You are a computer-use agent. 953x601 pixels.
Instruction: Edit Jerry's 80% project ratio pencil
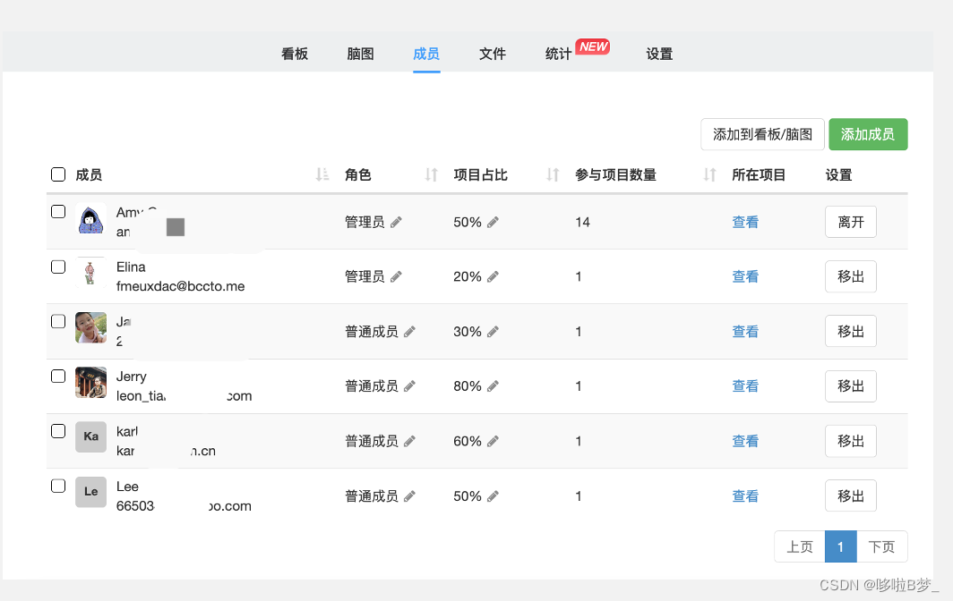pyautogui.click(x=493, y=386)
